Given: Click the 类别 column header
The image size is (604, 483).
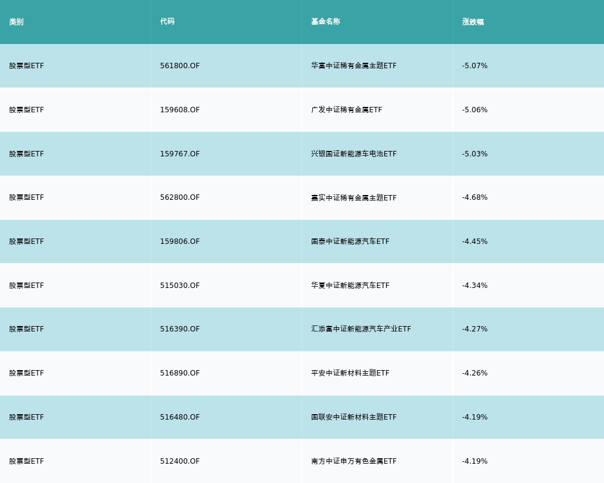Looking at the screenshot, I should click(16, 22).
